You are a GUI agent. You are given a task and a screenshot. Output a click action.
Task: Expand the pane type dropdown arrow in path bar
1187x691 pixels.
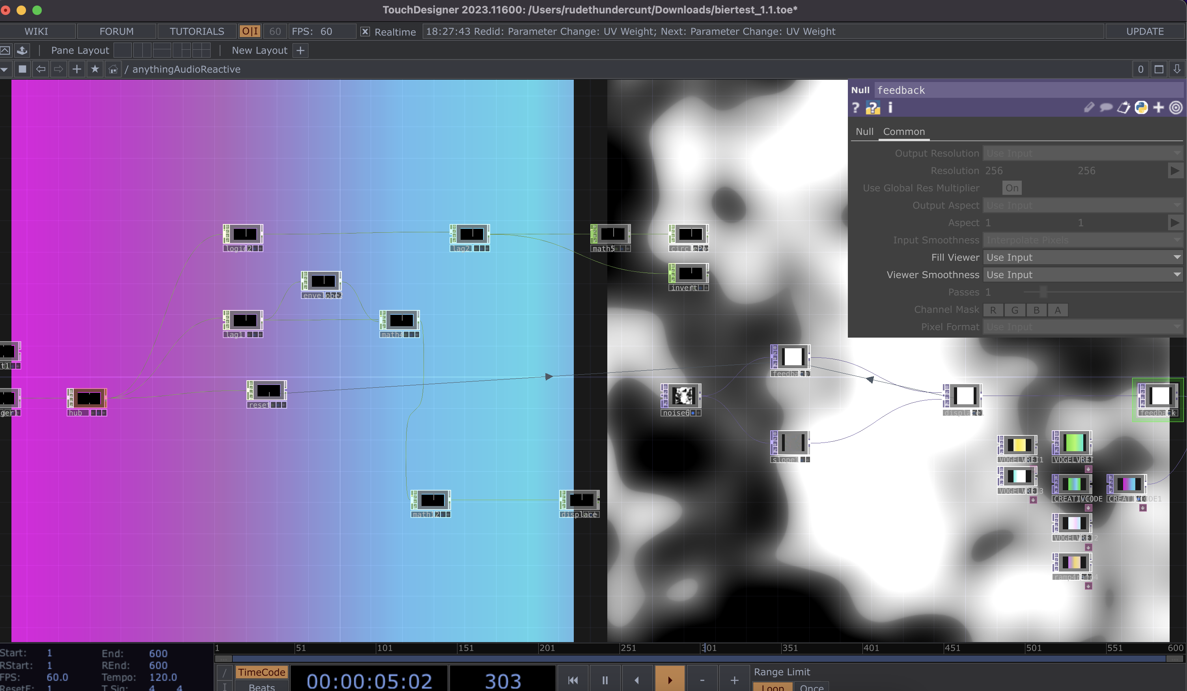coord(4,69)
